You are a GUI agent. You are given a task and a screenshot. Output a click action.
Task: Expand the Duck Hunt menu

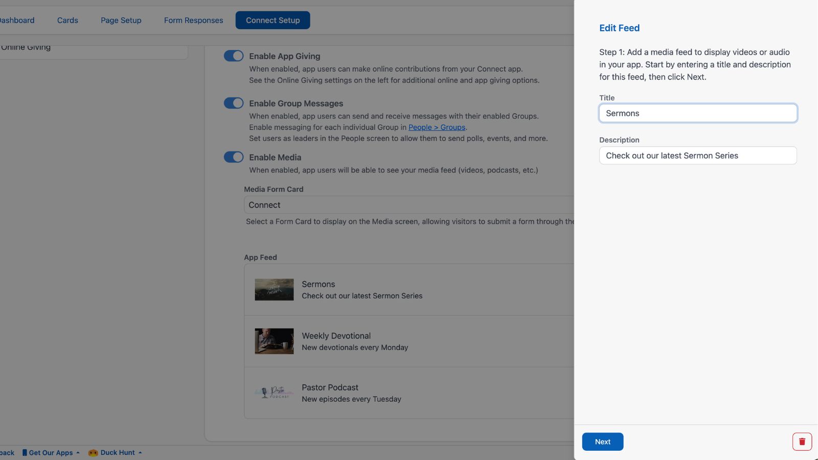[x=115, y=452]
